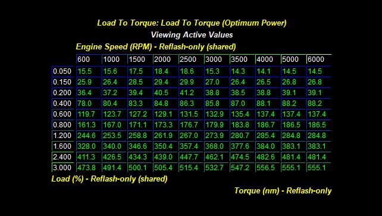Select torque cell 25.9

pyautogui.click(x=89, y=82)
